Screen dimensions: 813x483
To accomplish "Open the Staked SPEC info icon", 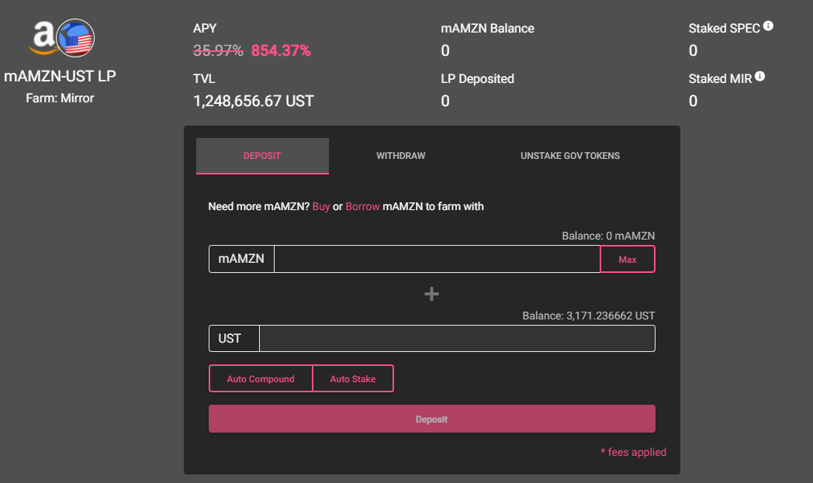I will click(769, 26).
